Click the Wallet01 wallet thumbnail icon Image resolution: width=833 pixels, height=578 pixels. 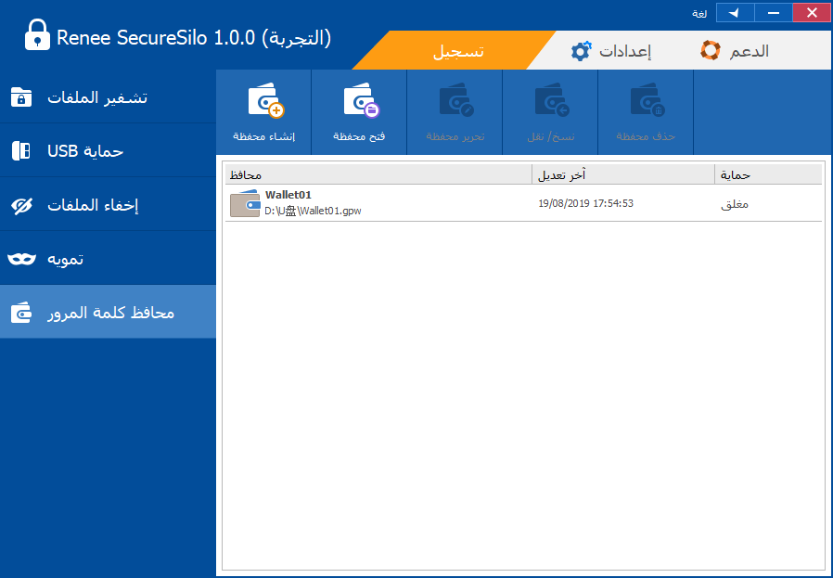(245, 203)
